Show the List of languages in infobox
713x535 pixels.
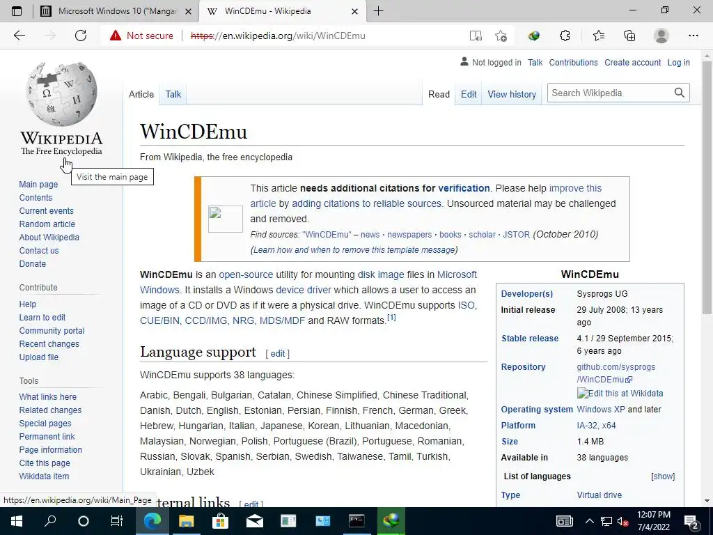(x=663, y=476)
